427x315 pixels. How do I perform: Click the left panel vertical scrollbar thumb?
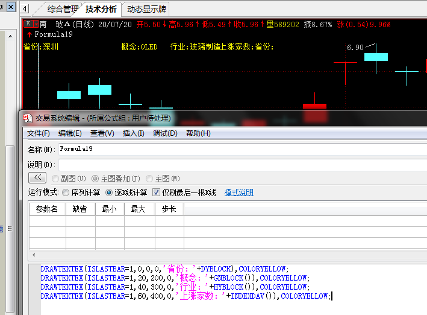[10, 229]
